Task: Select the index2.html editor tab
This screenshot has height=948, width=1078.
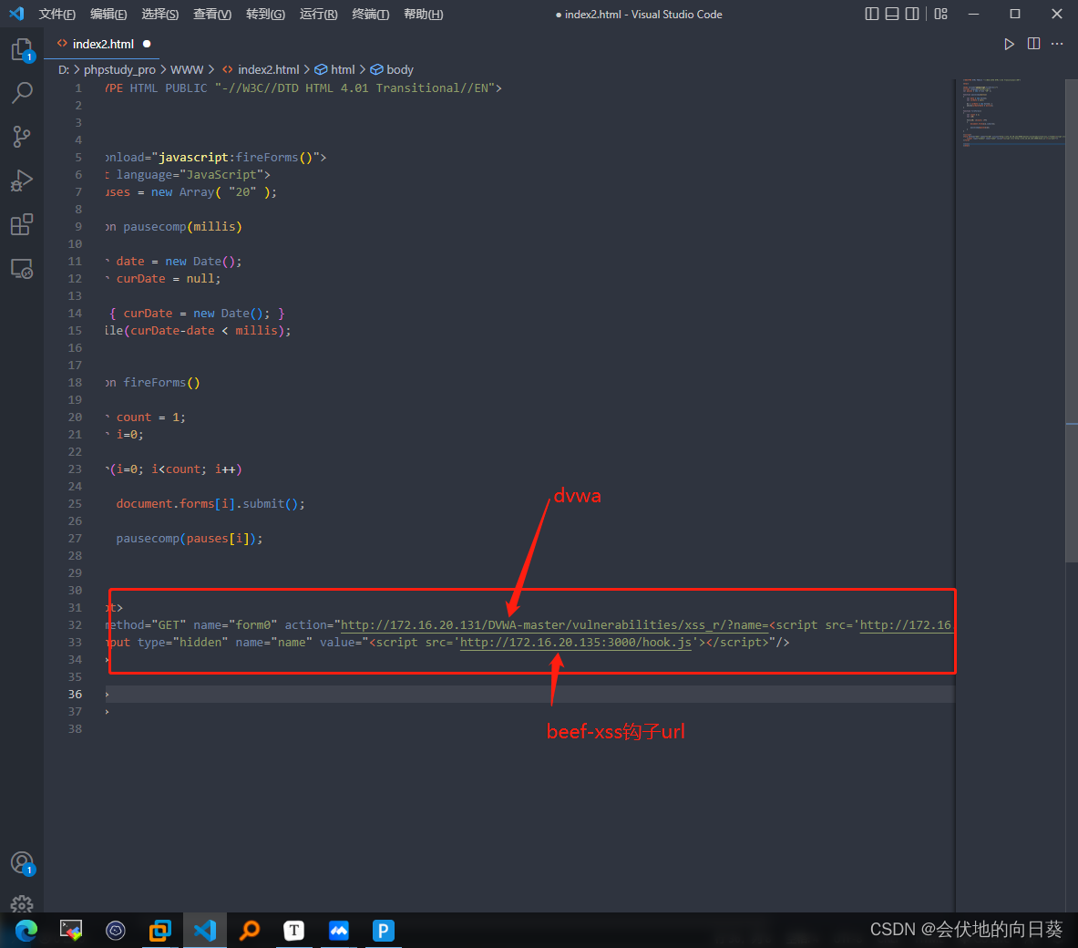Action: click(x=103, y=44)
